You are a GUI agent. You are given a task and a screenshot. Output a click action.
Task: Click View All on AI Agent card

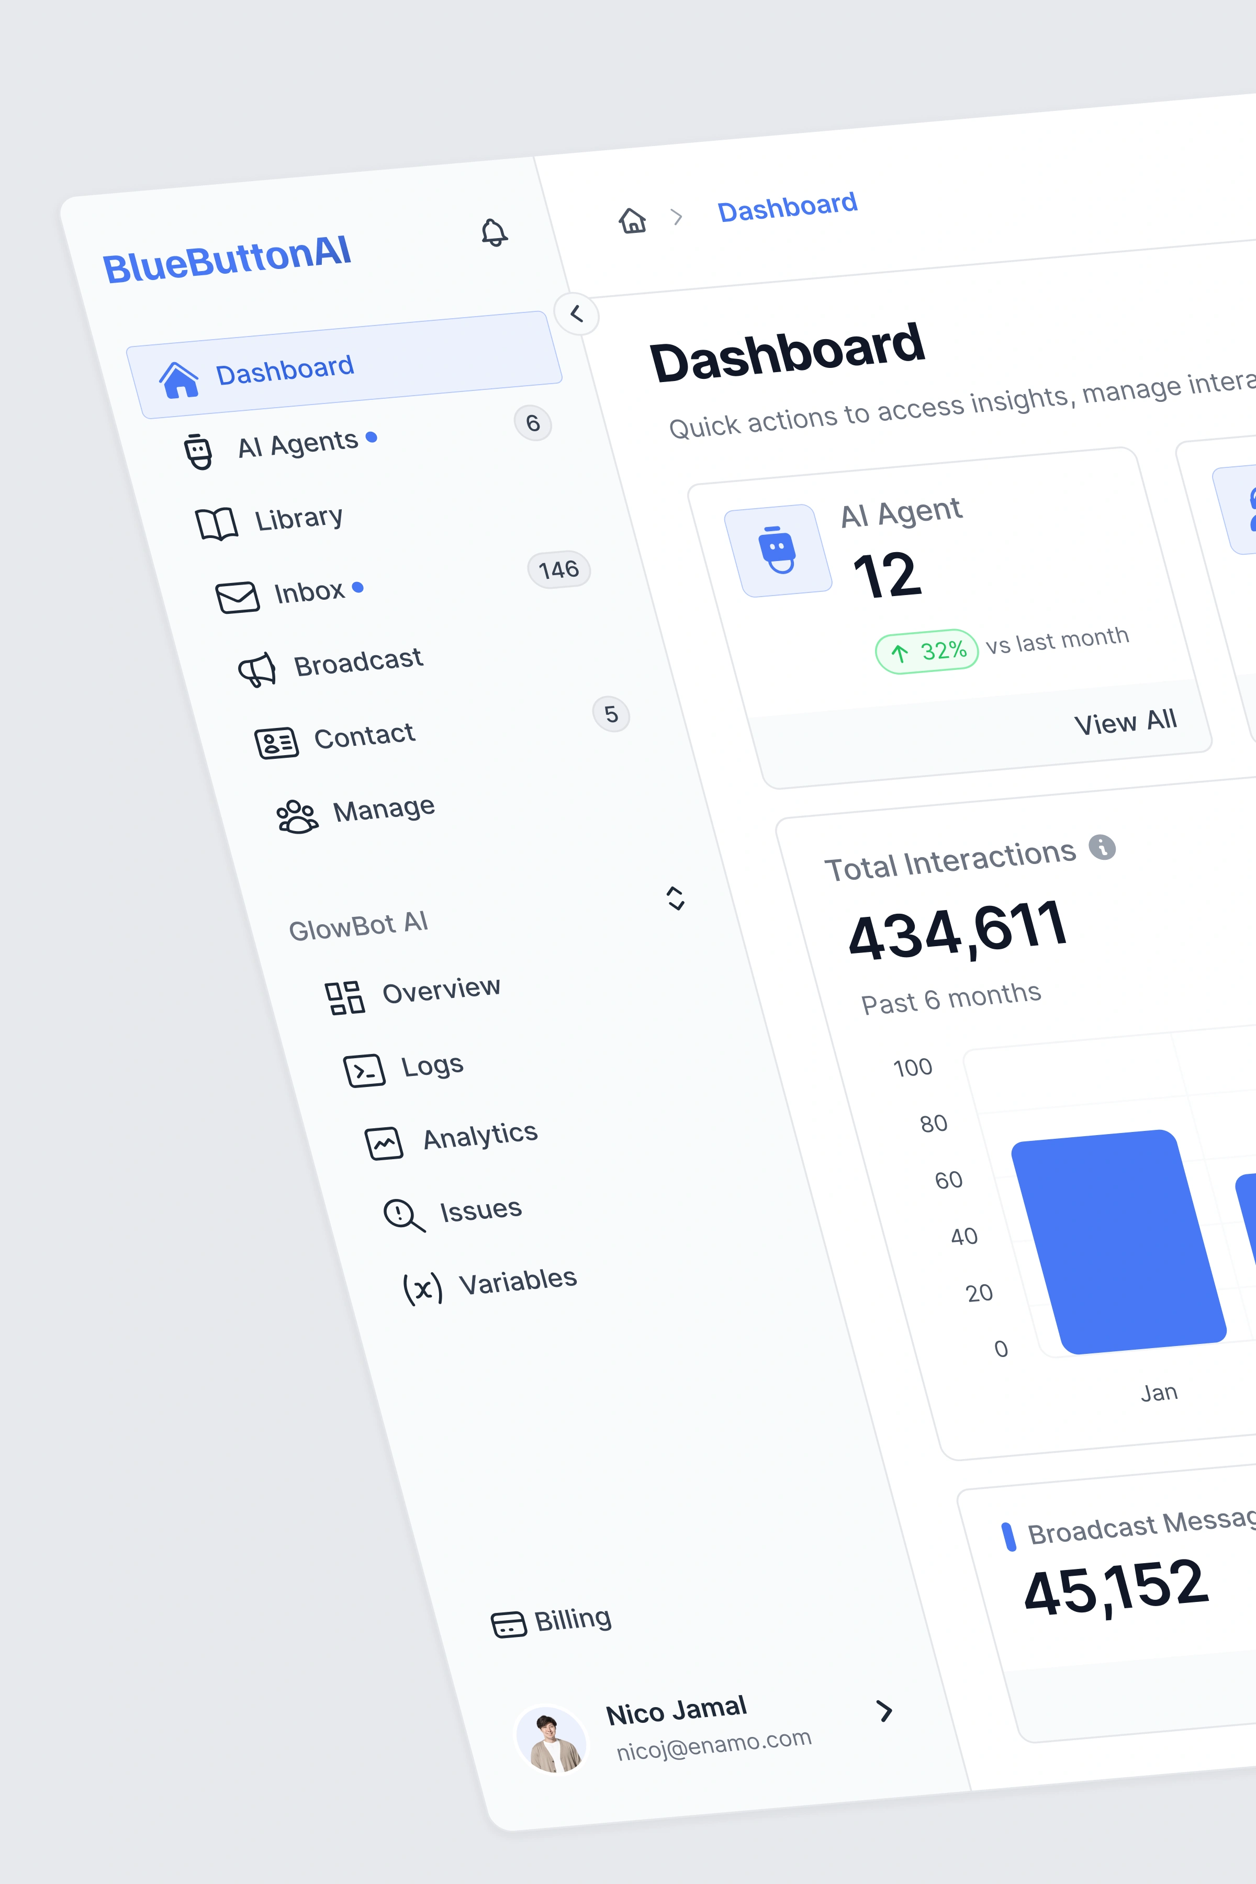click(1125, 722)
